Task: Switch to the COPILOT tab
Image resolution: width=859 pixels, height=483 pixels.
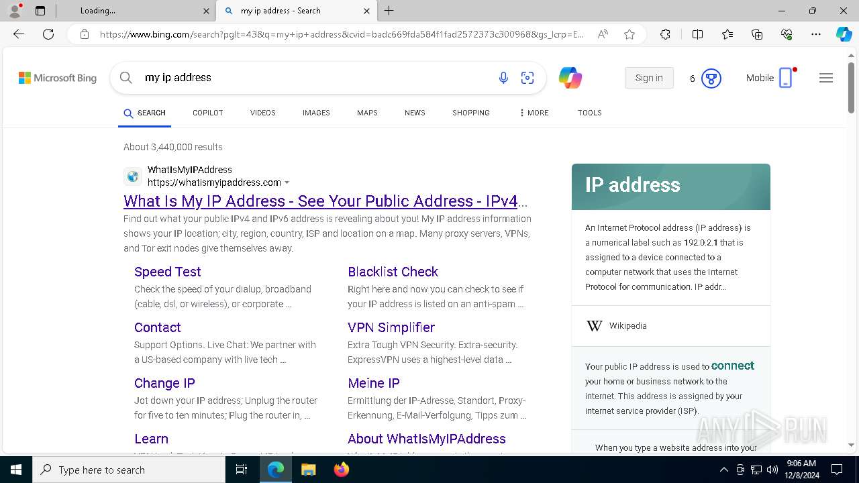Action: point(207,113)
